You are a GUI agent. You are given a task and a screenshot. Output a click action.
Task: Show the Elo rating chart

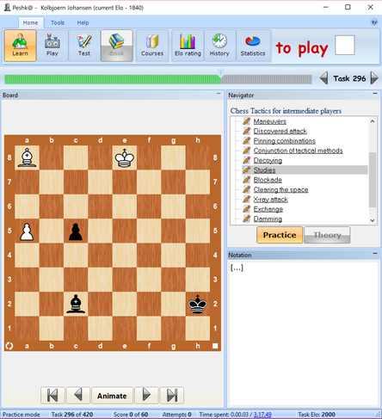pyautogui.click(x=188, y=46)
